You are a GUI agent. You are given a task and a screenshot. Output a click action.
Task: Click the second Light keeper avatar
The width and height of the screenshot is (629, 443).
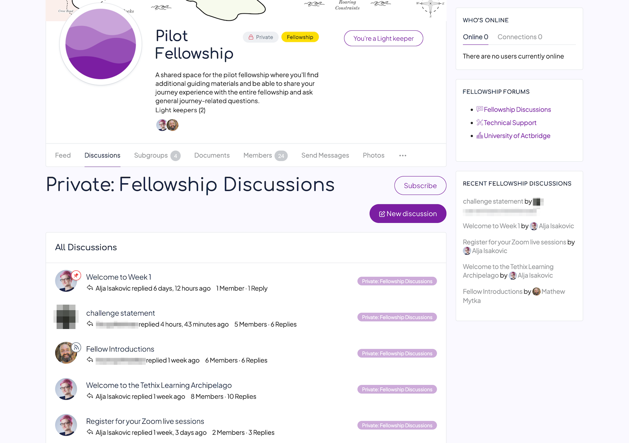pos(173,125)
